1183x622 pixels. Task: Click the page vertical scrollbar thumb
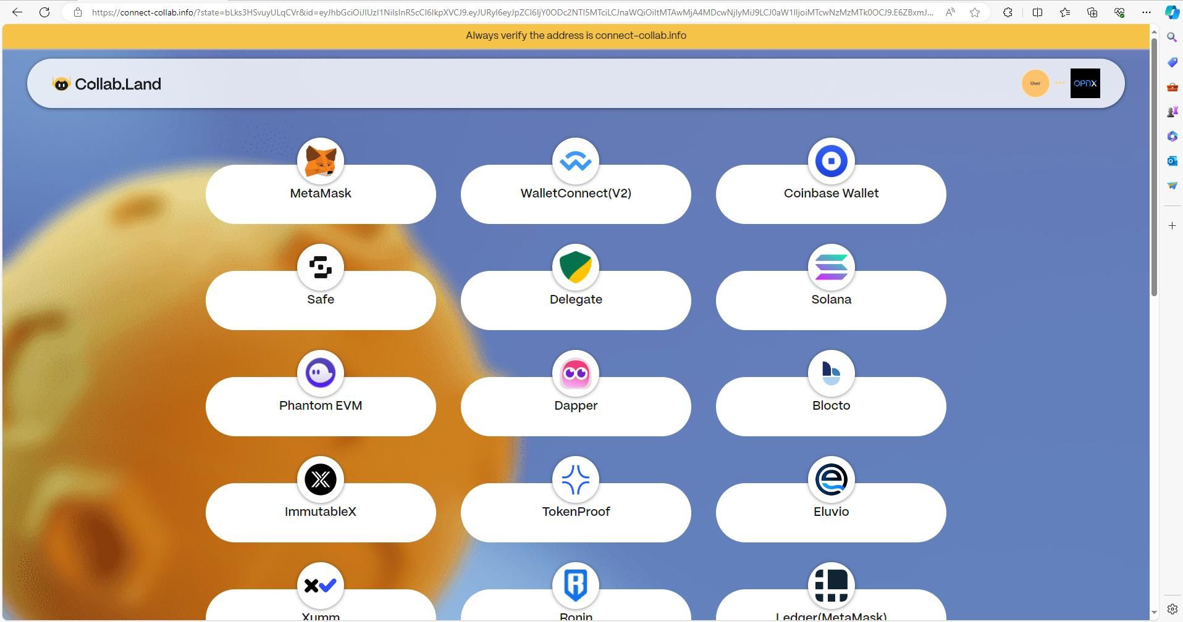pyautogui.click(x=1153, y=167)
